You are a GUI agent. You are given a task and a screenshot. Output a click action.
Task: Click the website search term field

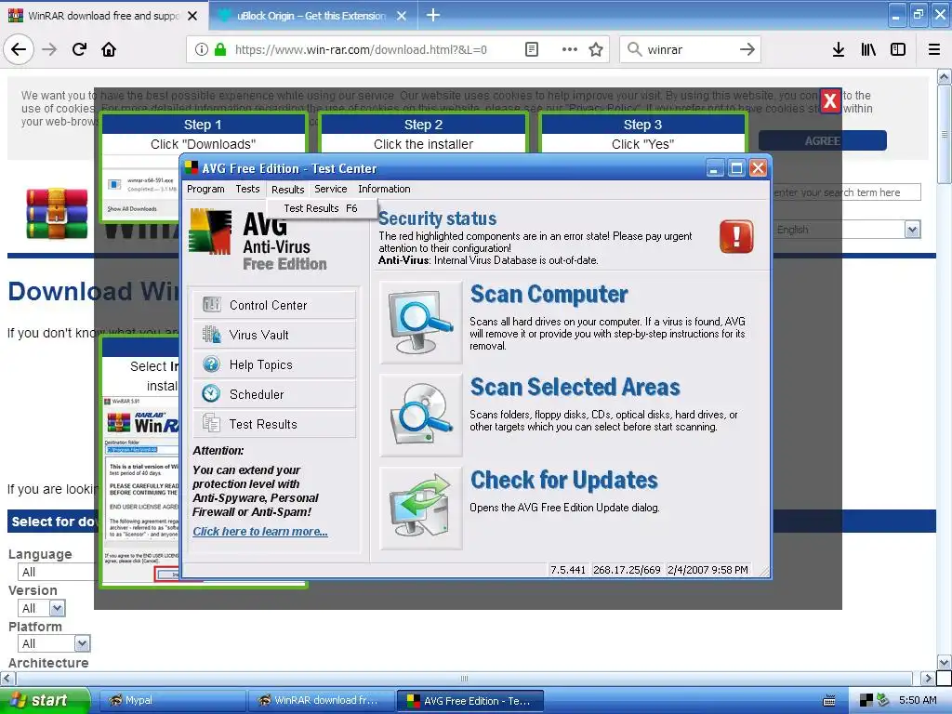pos(847,192)
